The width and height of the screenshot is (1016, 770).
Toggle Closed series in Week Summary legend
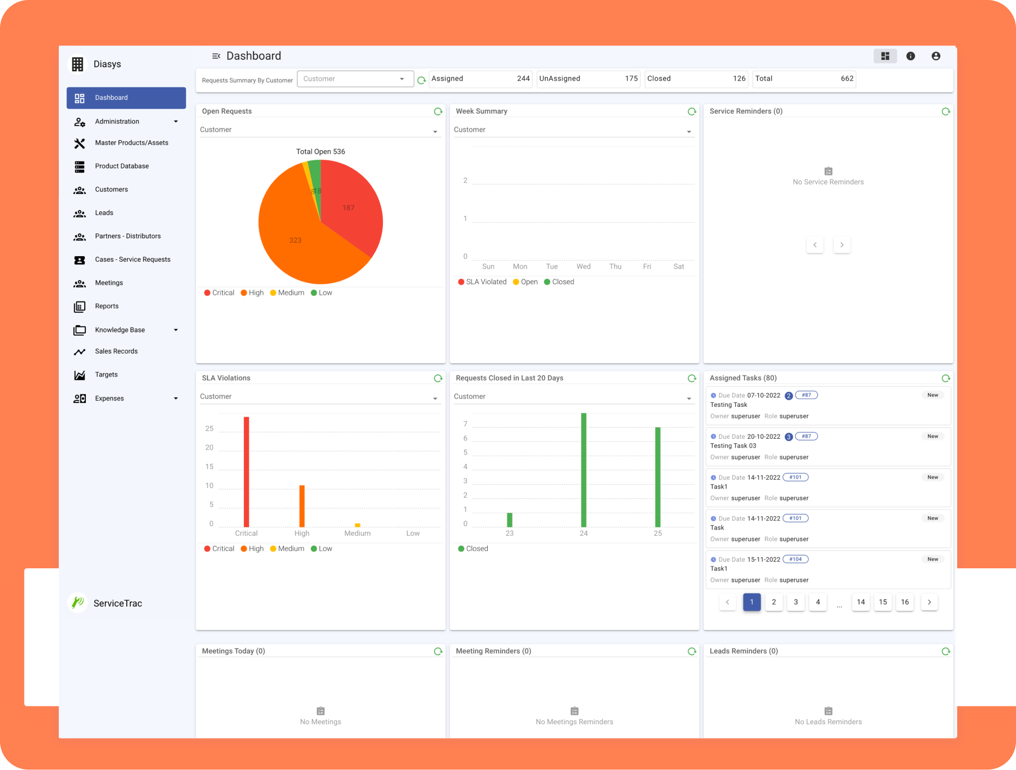(559, 282)
